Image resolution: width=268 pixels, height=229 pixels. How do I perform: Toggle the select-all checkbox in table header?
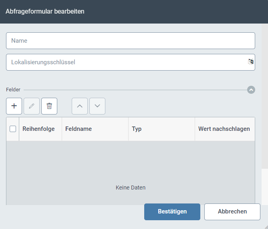[x=13, y=129]
